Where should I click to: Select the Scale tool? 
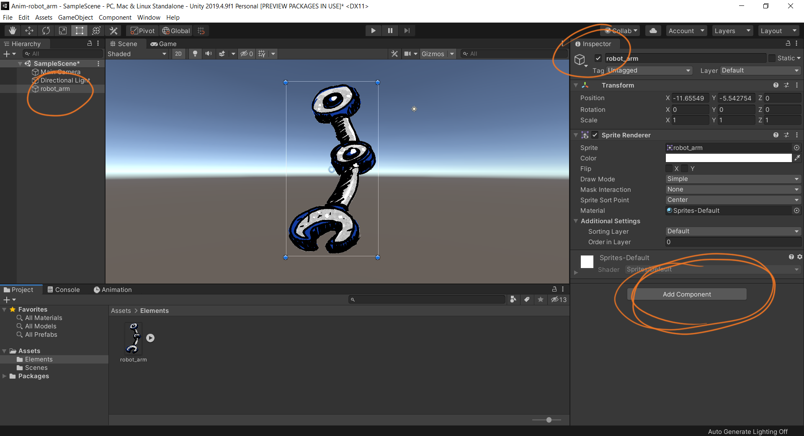[x=63, y=31]
